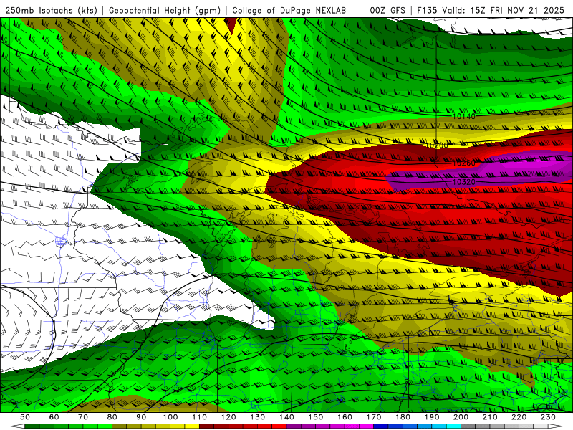Click the '250mb Isotachs (kts)' title text
The width and height of the screenshot is (573, 430).
[52, 10]
